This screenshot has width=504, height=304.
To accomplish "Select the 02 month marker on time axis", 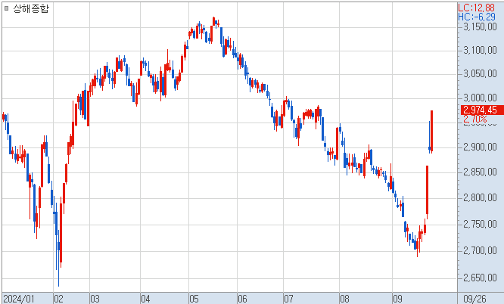I will [58, 297].
